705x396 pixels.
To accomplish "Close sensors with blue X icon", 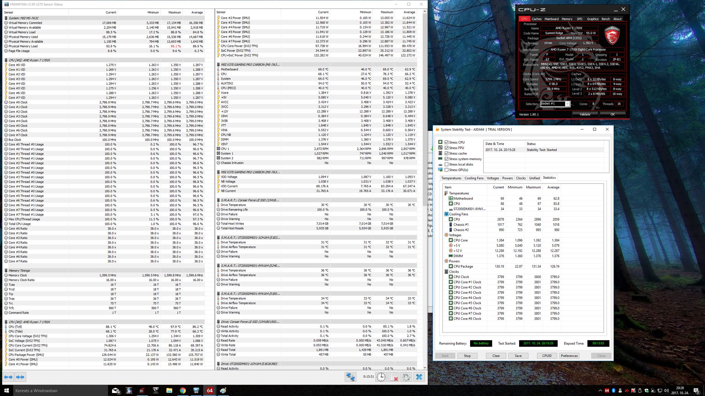I will (x=419, y=377).
